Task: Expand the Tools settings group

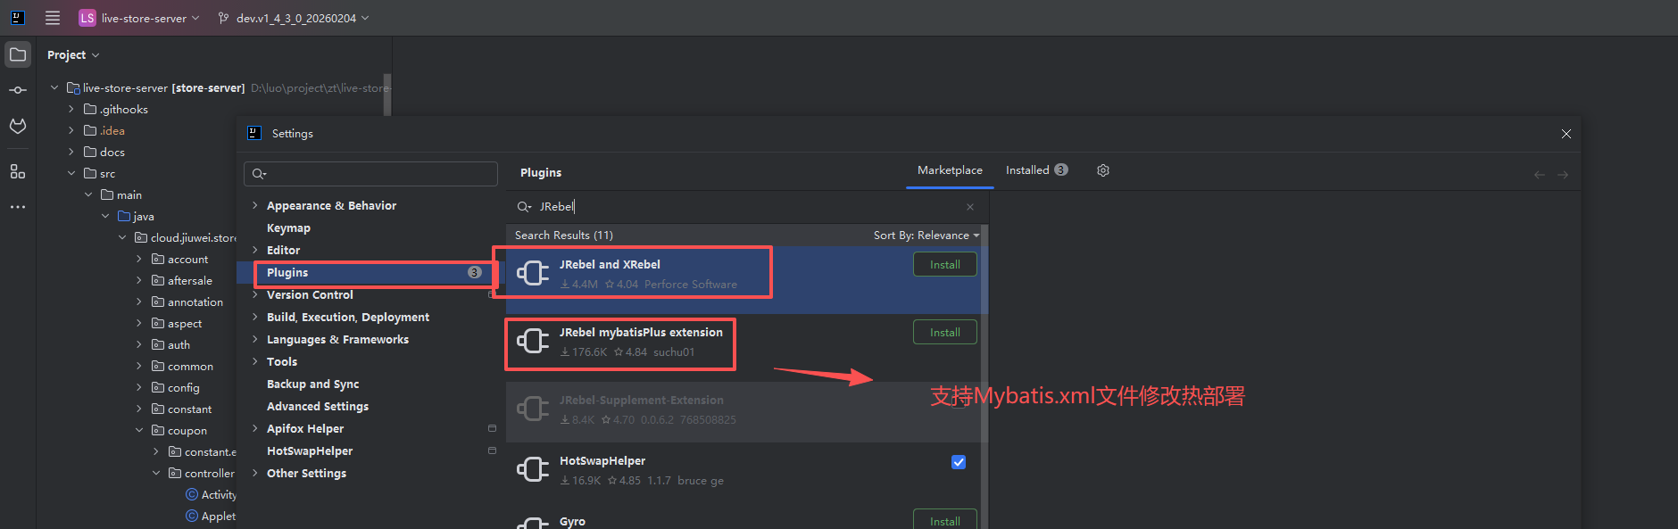Action: [255, 361]
